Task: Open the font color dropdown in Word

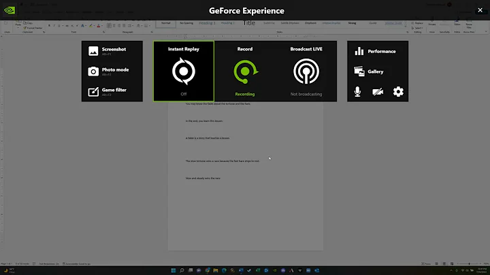Action: pyautogui.click(x=102, y=26)
